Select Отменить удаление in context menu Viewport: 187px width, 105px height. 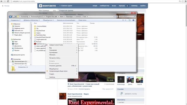[62, 66]
